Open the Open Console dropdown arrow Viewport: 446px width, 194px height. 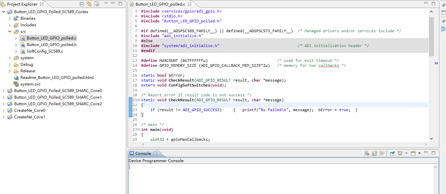(x=420, y=153)
